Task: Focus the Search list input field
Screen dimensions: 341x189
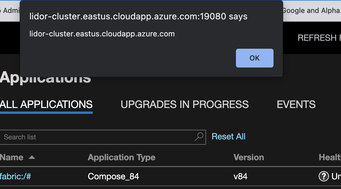Action: (x=97, y=137)
